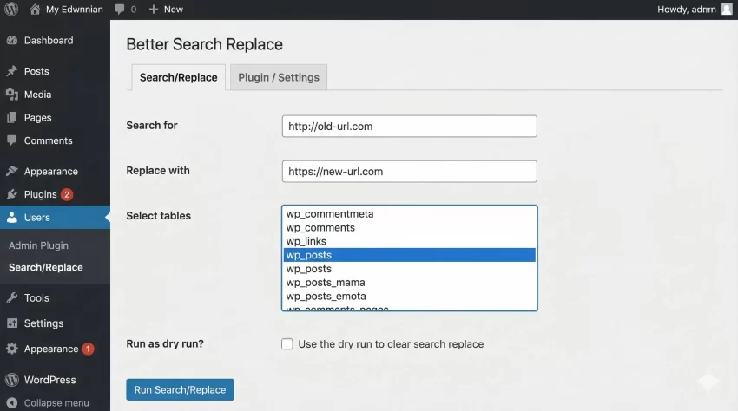Image resolution: width=738 pixels, height=411 pixels.
Task: Select wp_posts_emota in tables list
Action: pyautogui.click(x=410, y=296)
